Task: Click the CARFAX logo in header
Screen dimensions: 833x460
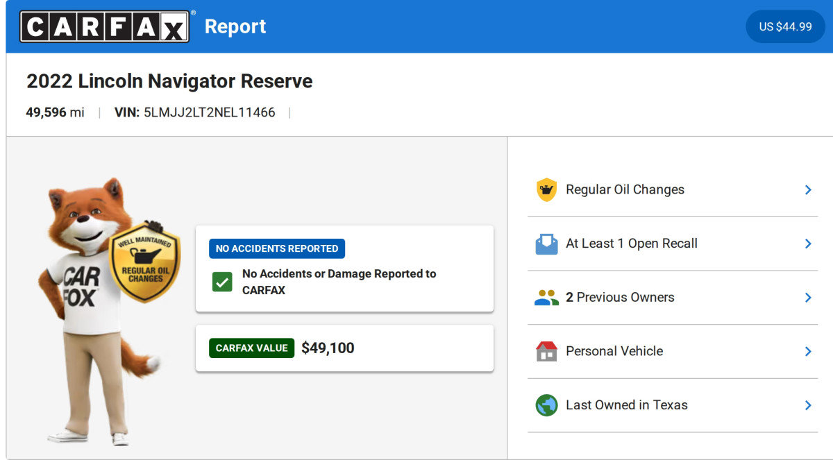Action: tap(105, 26)
